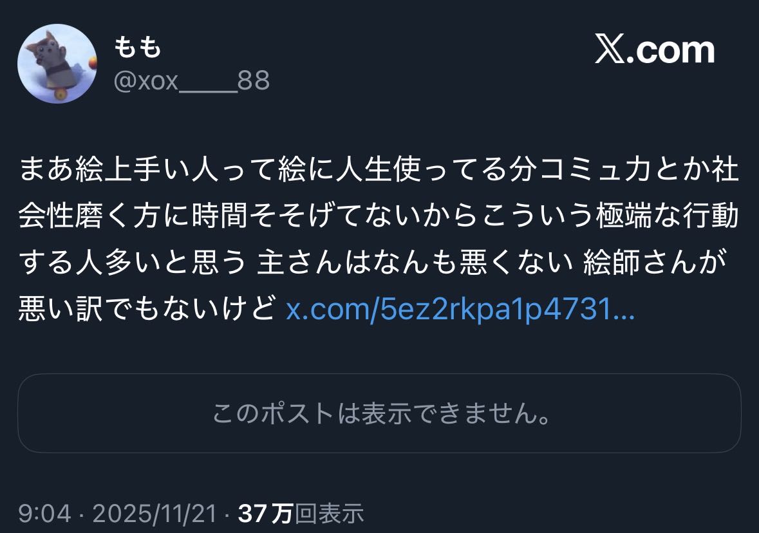Open the 37万回表示 view count

pos(301,513)
